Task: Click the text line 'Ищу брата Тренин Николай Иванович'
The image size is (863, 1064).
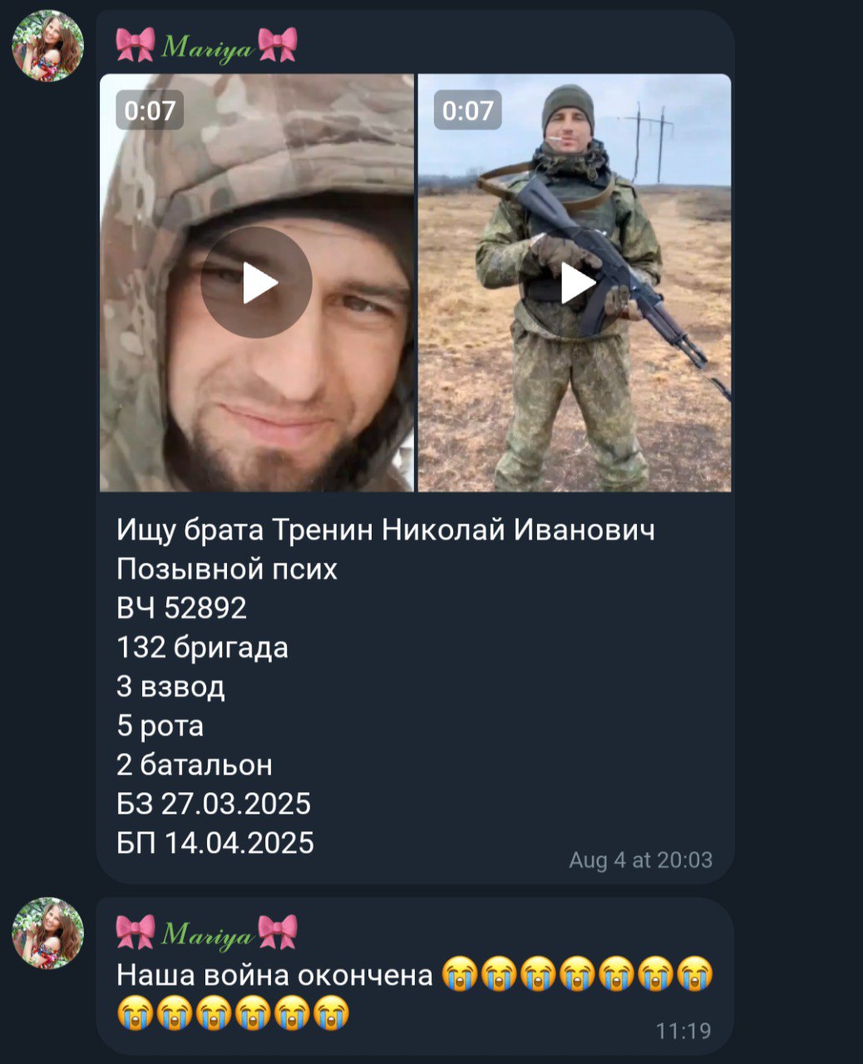Action: point(386,530)
